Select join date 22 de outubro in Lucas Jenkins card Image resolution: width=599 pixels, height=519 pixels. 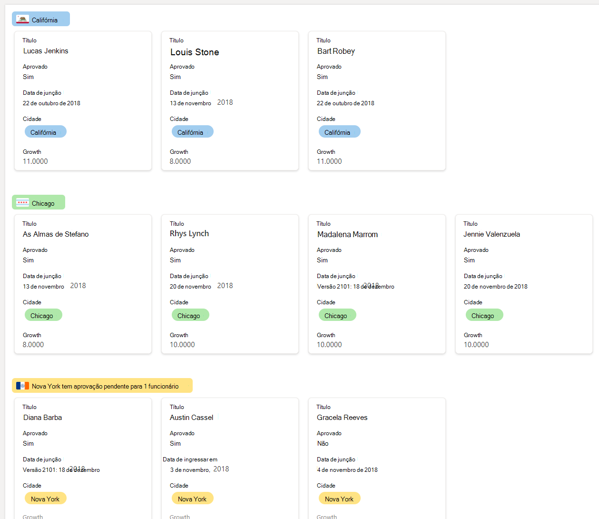click(x=51, y=103)
